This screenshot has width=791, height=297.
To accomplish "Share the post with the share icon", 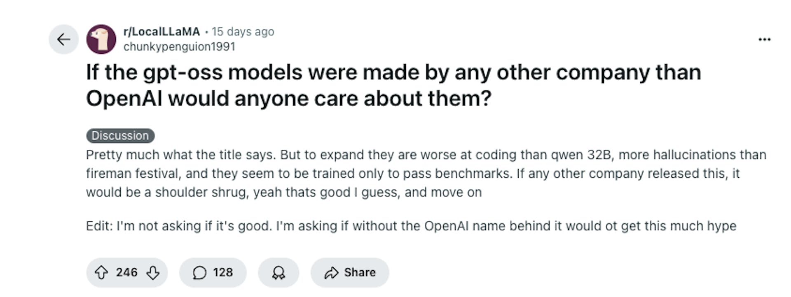I will pyautogui.click(x=349, y=272).
